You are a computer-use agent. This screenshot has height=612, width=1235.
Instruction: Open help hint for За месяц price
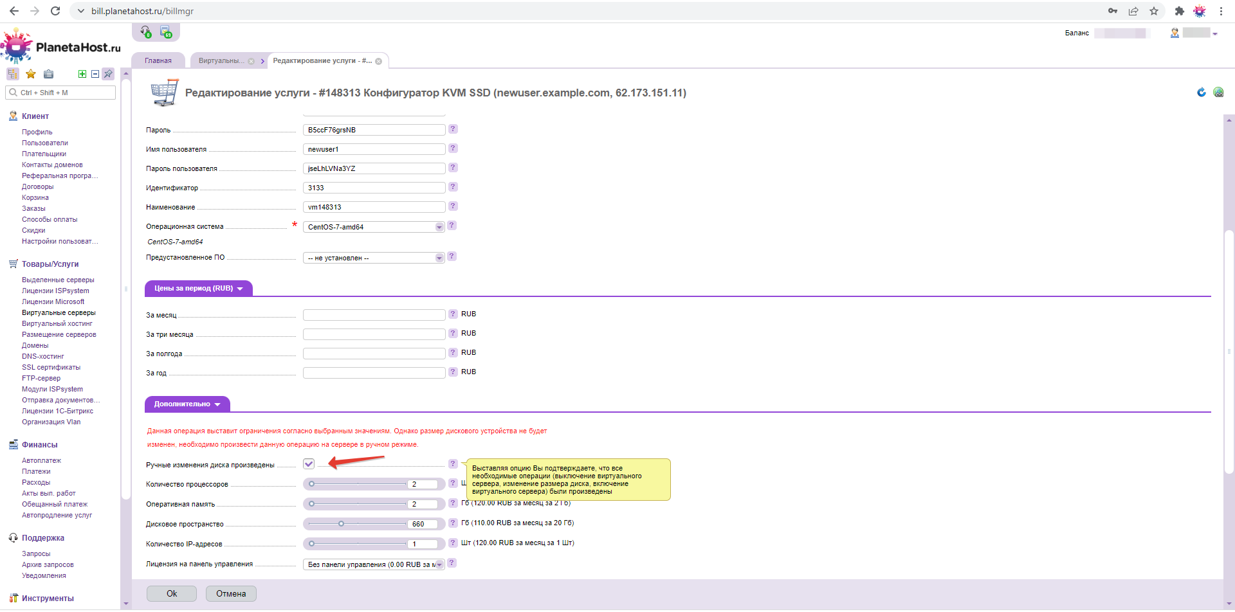(x=453, y=314)
